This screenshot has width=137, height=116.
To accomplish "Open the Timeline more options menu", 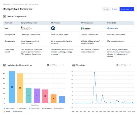I will [x=133, y=65].
